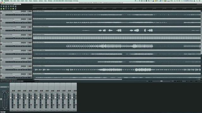Open the File menu
This screenshot has height=113, width=202.
click(x=11, y=1)
